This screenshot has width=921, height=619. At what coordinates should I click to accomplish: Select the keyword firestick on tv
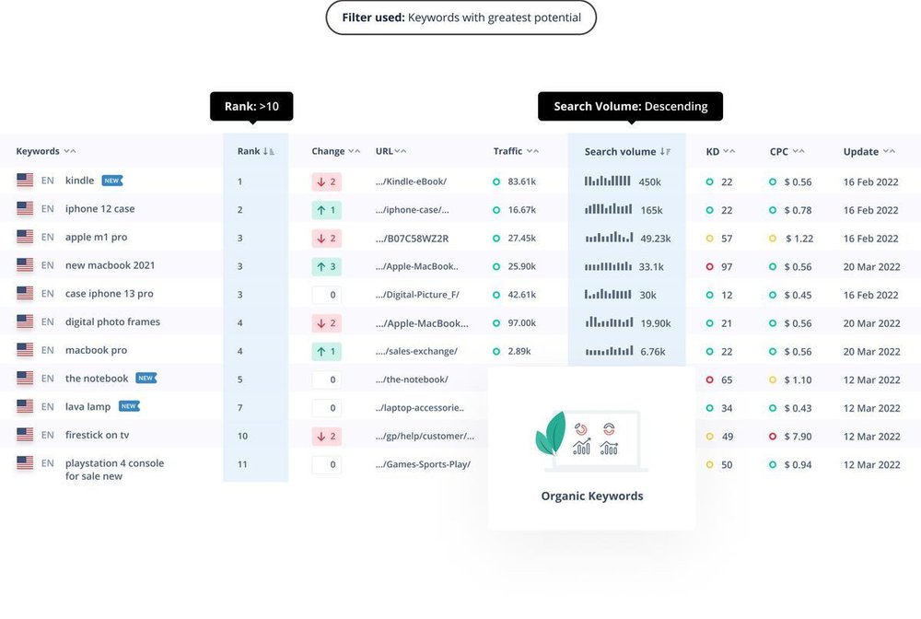(x=97, y=435)
